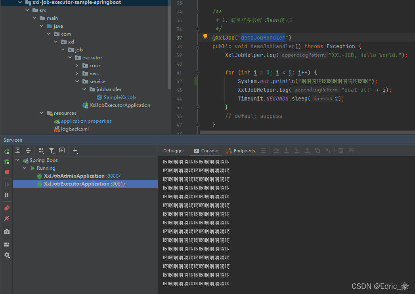Click the demoJobHandler highlighted string
Image resolution: width=415 pixels, height=294 pixels.
click(263, 38)
